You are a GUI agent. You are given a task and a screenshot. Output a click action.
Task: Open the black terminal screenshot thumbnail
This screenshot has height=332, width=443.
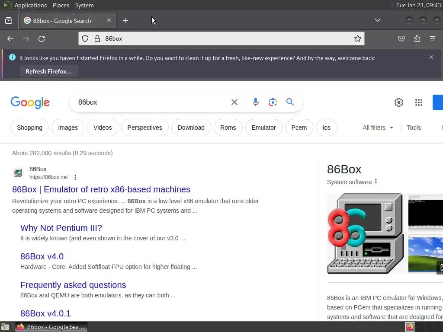426,211
